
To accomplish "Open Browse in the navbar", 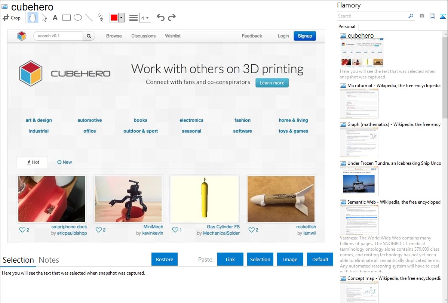I will click(114, 36).
